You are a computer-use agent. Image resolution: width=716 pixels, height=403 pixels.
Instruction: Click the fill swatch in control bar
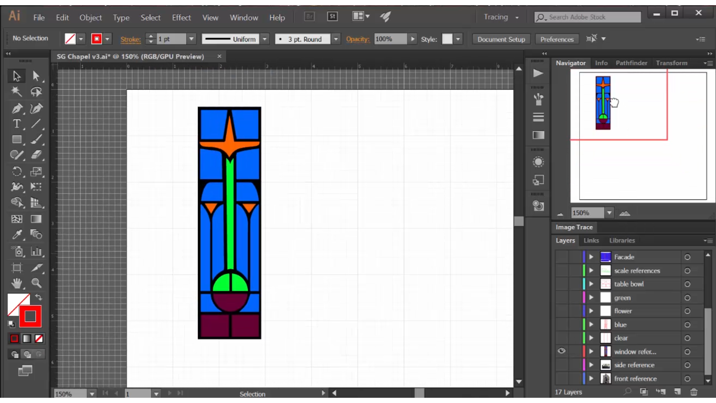[70, 39]
